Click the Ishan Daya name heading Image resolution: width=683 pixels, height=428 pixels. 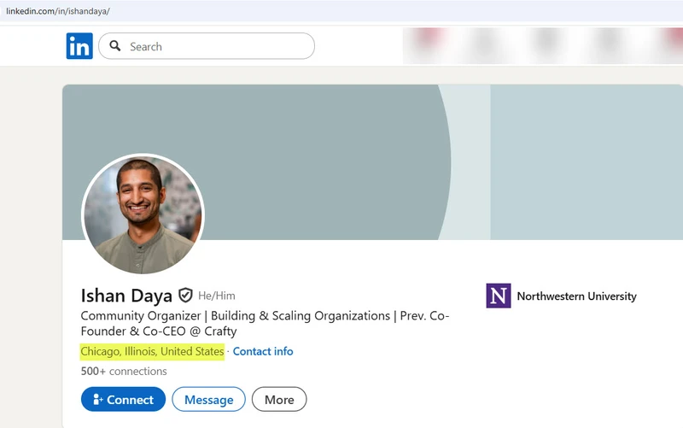pos(126,296)
